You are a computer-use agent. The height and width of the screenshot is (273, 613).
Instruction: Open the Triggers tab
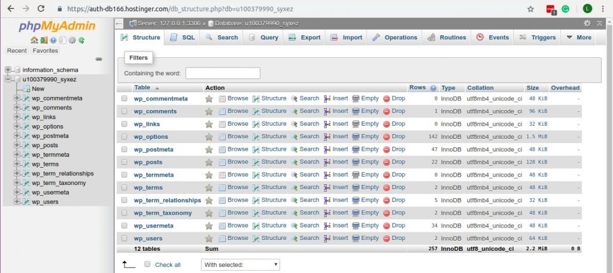538,38
